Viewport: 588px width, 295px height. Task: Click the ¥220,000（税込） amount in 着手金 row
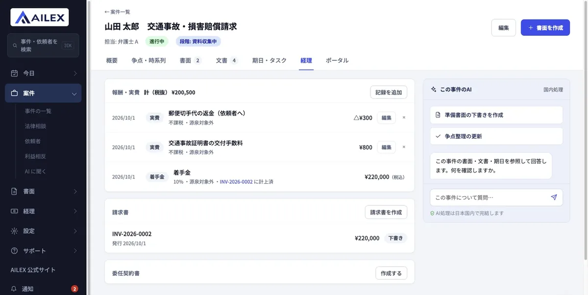tap(385, 177)
